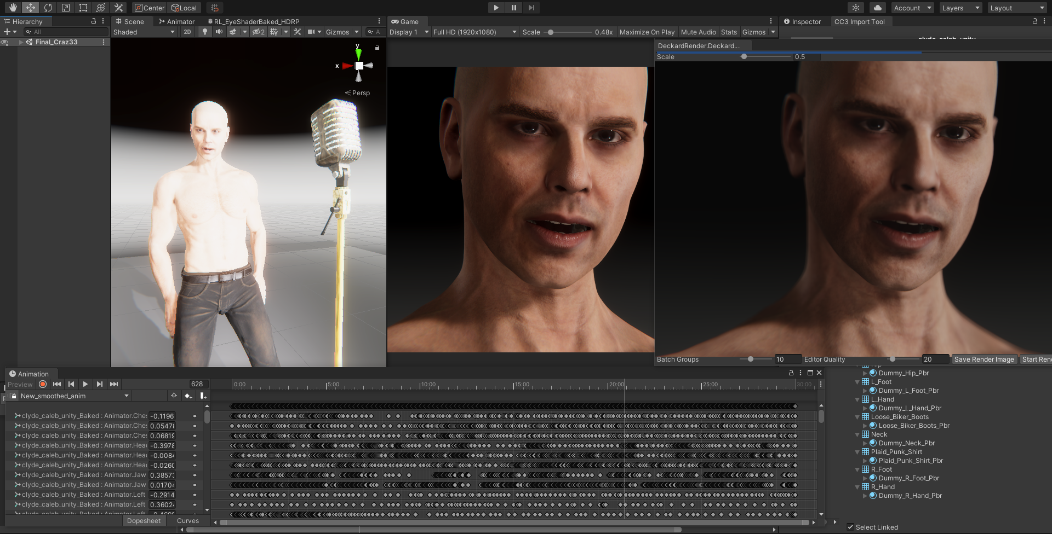Toggle Mute Audio in Game view
Screen dimensions: 1052x534
(698, 32)
